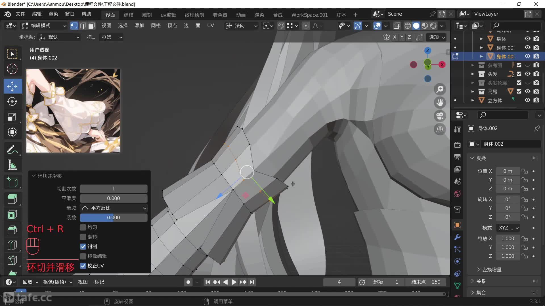
Task: Switch to edge select mode
Action: 83,26
